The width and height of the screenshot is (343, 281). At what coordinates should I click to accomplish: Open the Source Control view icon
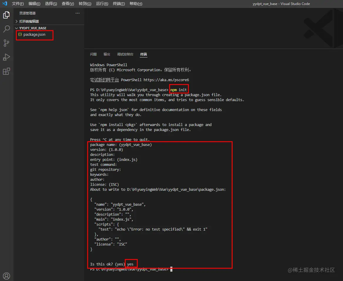point(6,43)
